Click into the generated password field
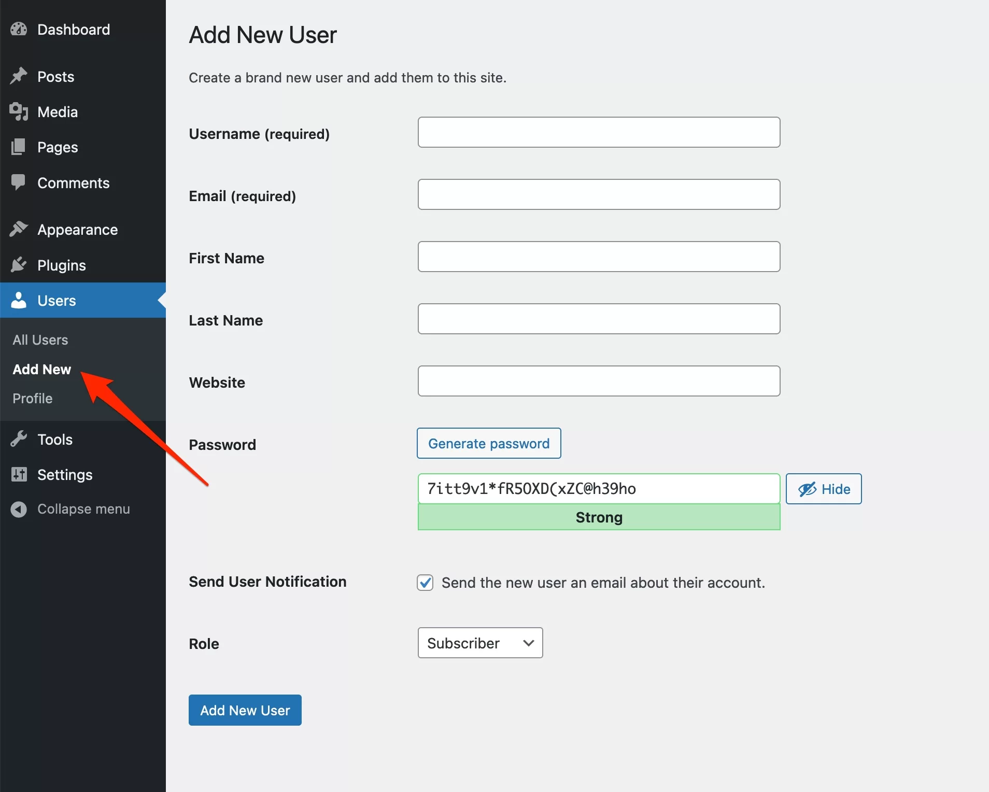 [599, 489]
